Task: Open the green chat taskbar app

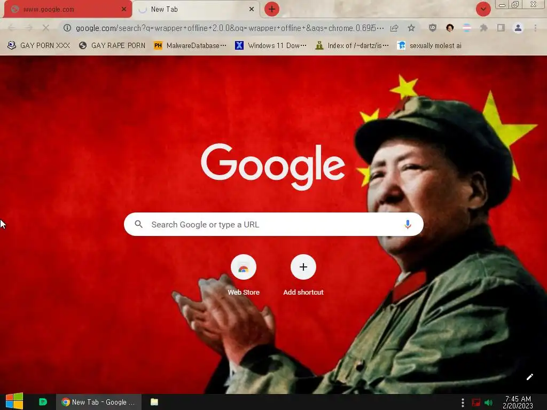Action: 43,402
